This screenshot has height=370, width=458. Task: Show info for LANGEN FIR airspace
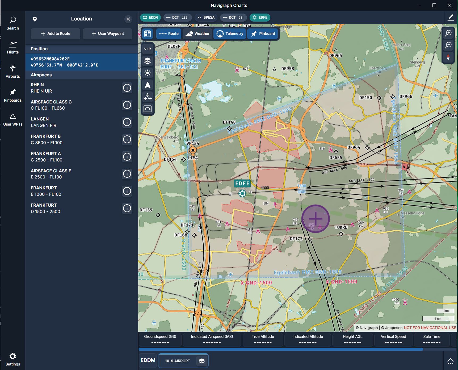(127, 122)
